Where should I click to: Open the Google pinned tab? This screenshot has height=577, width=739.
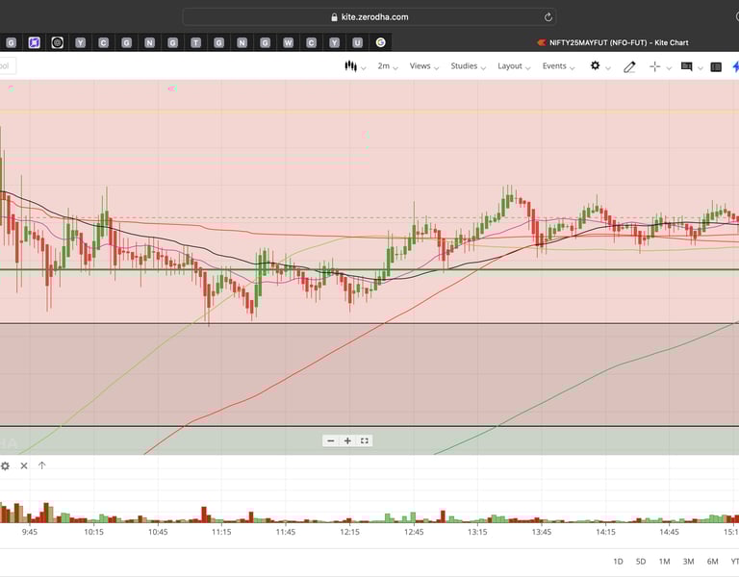[380, 43]
